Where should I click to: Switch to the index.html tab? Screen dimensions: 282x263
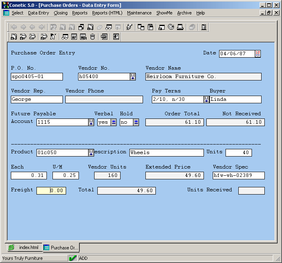[x=24, y=247]
